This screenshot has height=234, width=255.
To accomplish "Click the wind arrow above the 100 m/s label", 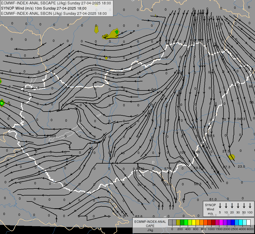I will pyautogui.click(x=250, y=206).
